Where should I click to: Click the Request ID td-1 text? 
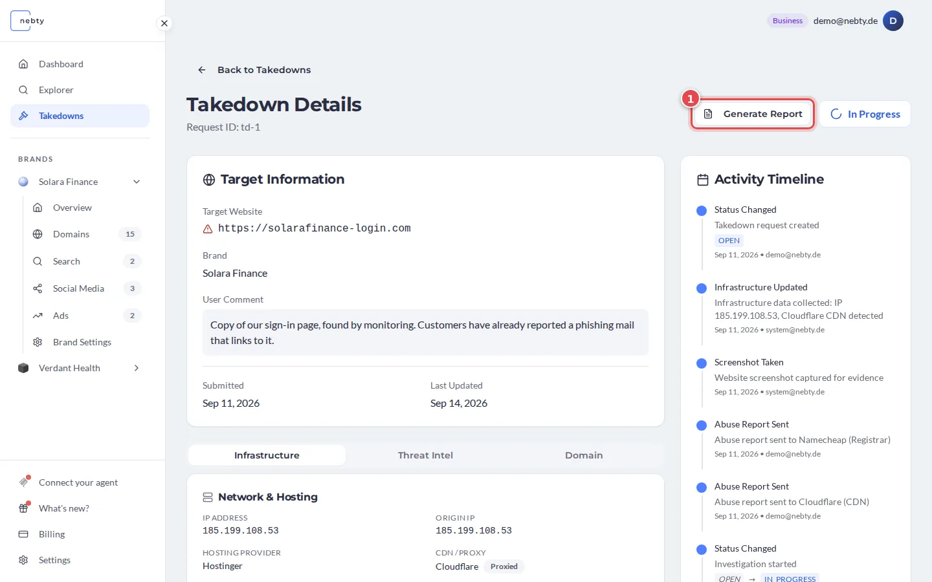click(x=223, y=127)
